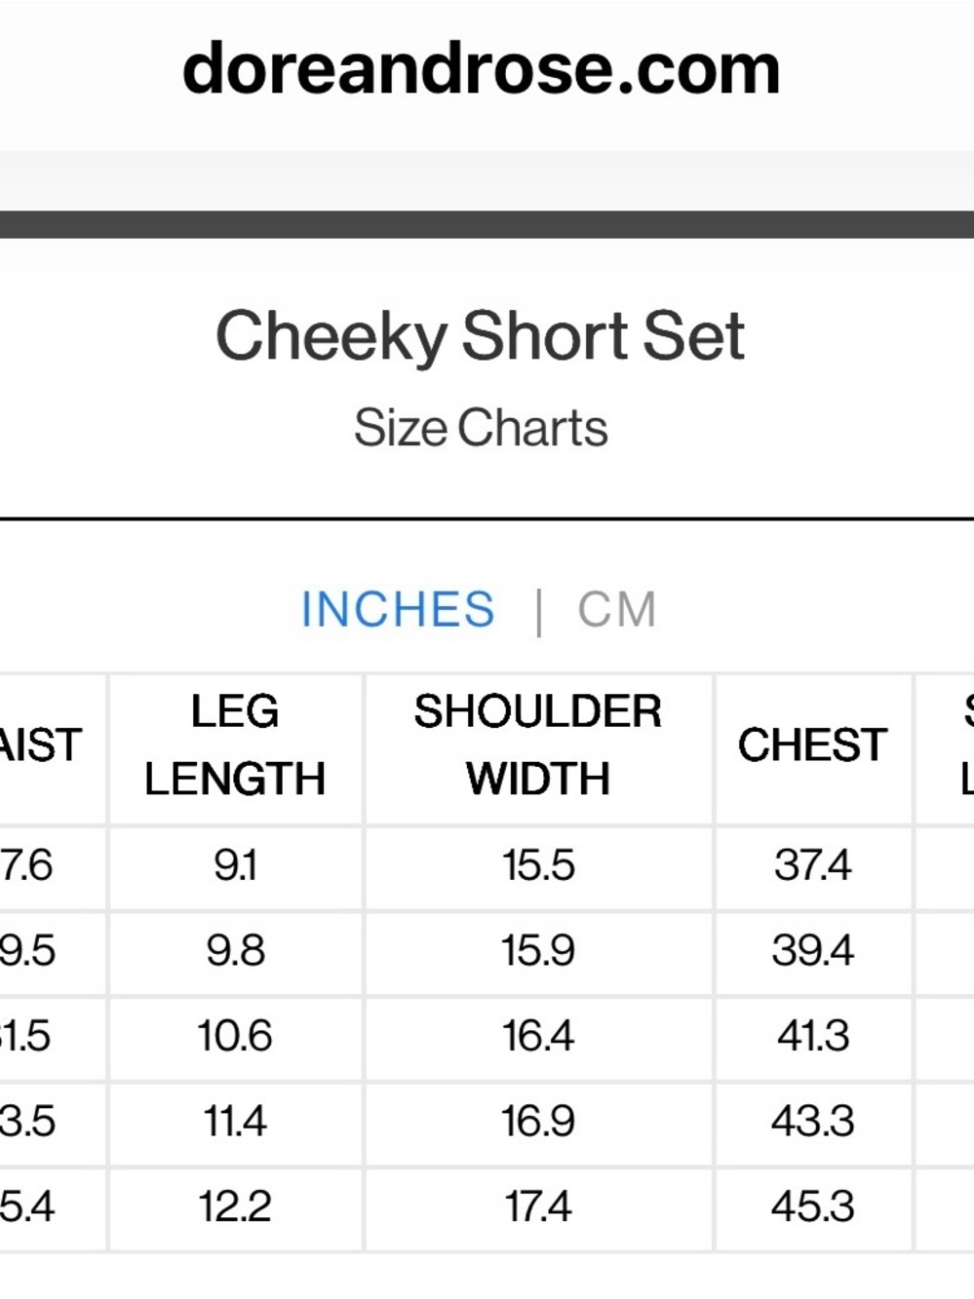Switch units to CM

tap(617, 610)
